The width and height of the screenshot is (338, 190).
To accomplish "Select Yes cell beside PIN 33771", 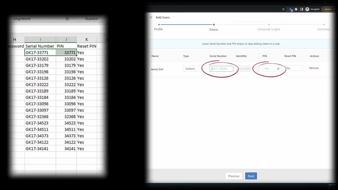I will 87,53.
